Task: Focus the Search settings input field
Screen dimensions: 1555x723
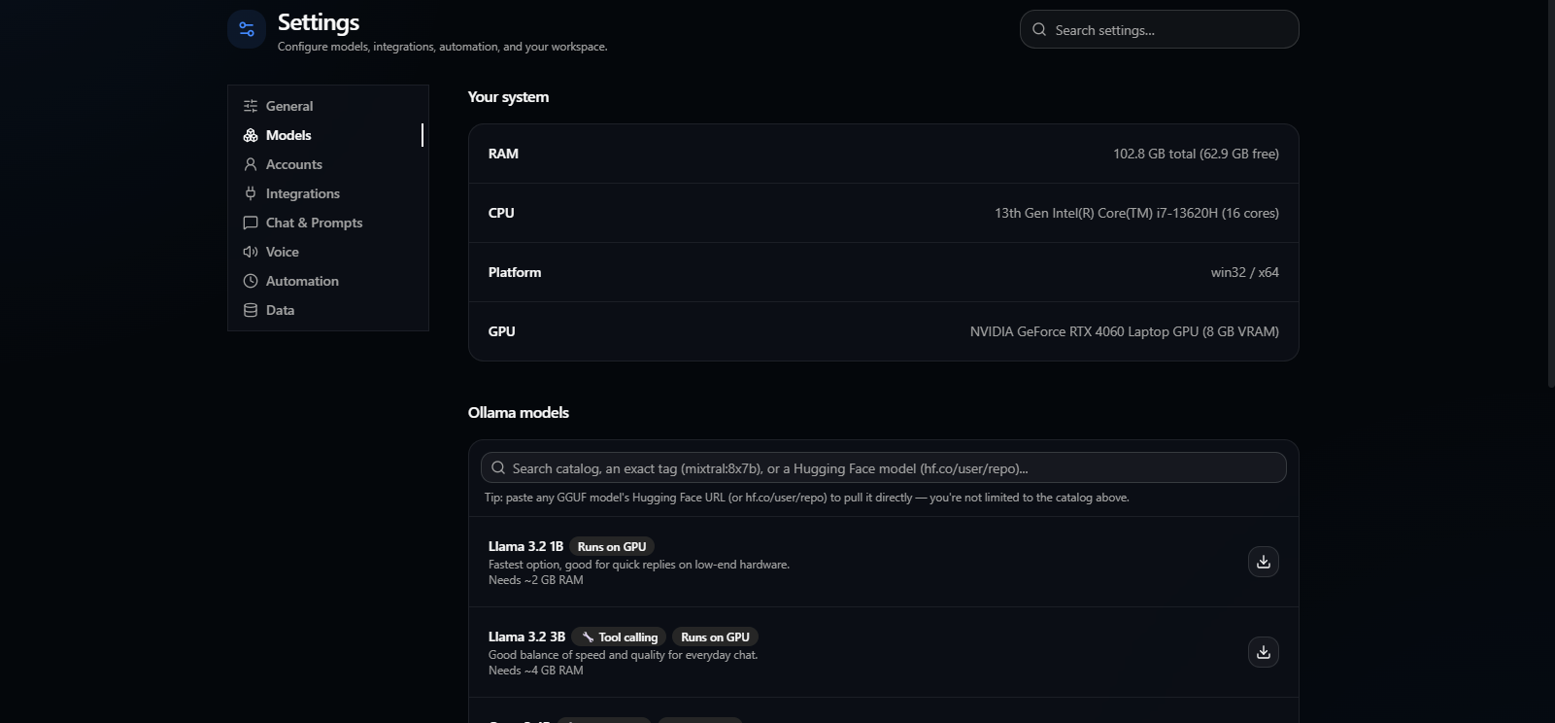Action: tap(1159, 29)
